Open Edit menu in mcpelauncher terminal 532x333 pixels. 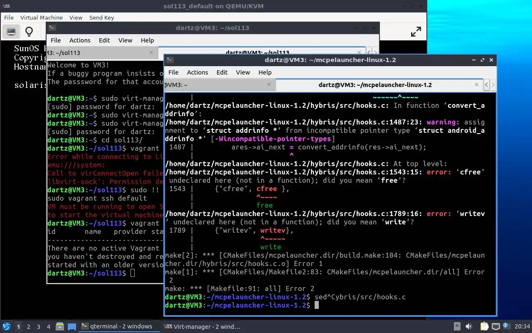coord(222,72)
